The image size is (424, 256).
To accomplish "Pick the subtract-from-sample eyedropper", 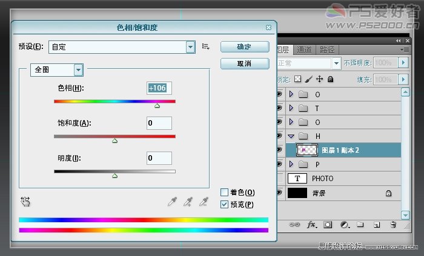I will pyautogui.click(x=204, y=201).
